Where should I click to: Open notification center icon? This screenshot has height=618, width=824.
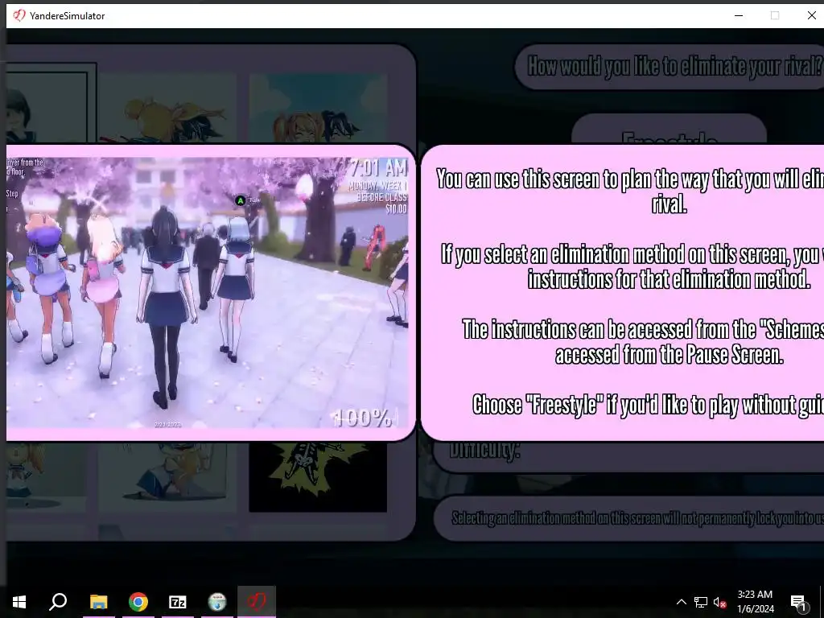798,603
